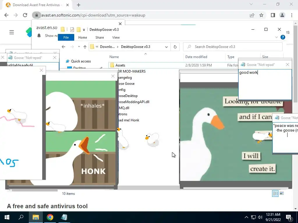The height and width of the screenshot is (223, 298).
Task: Open network status in system tray
Action: point(253,217)
